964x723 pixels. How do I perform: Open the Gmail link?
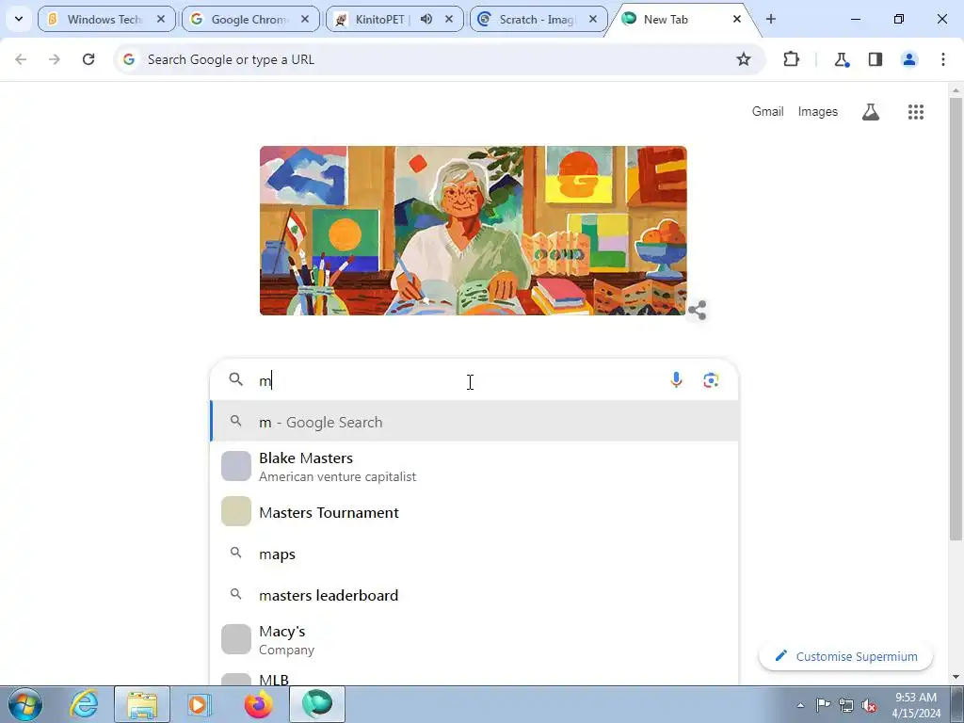click(x=767, y=111)
